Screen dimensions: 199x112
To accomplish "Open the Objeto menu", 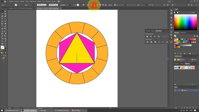I will pyautogui.click(x=22, y=2).
